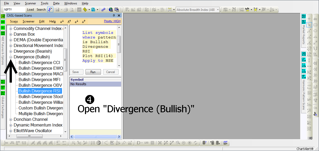Image resolution: width=319 pixels, height=151 pixels.
Task: Click the EW SWM Elliott wave tool
Action: coord(315,54)
